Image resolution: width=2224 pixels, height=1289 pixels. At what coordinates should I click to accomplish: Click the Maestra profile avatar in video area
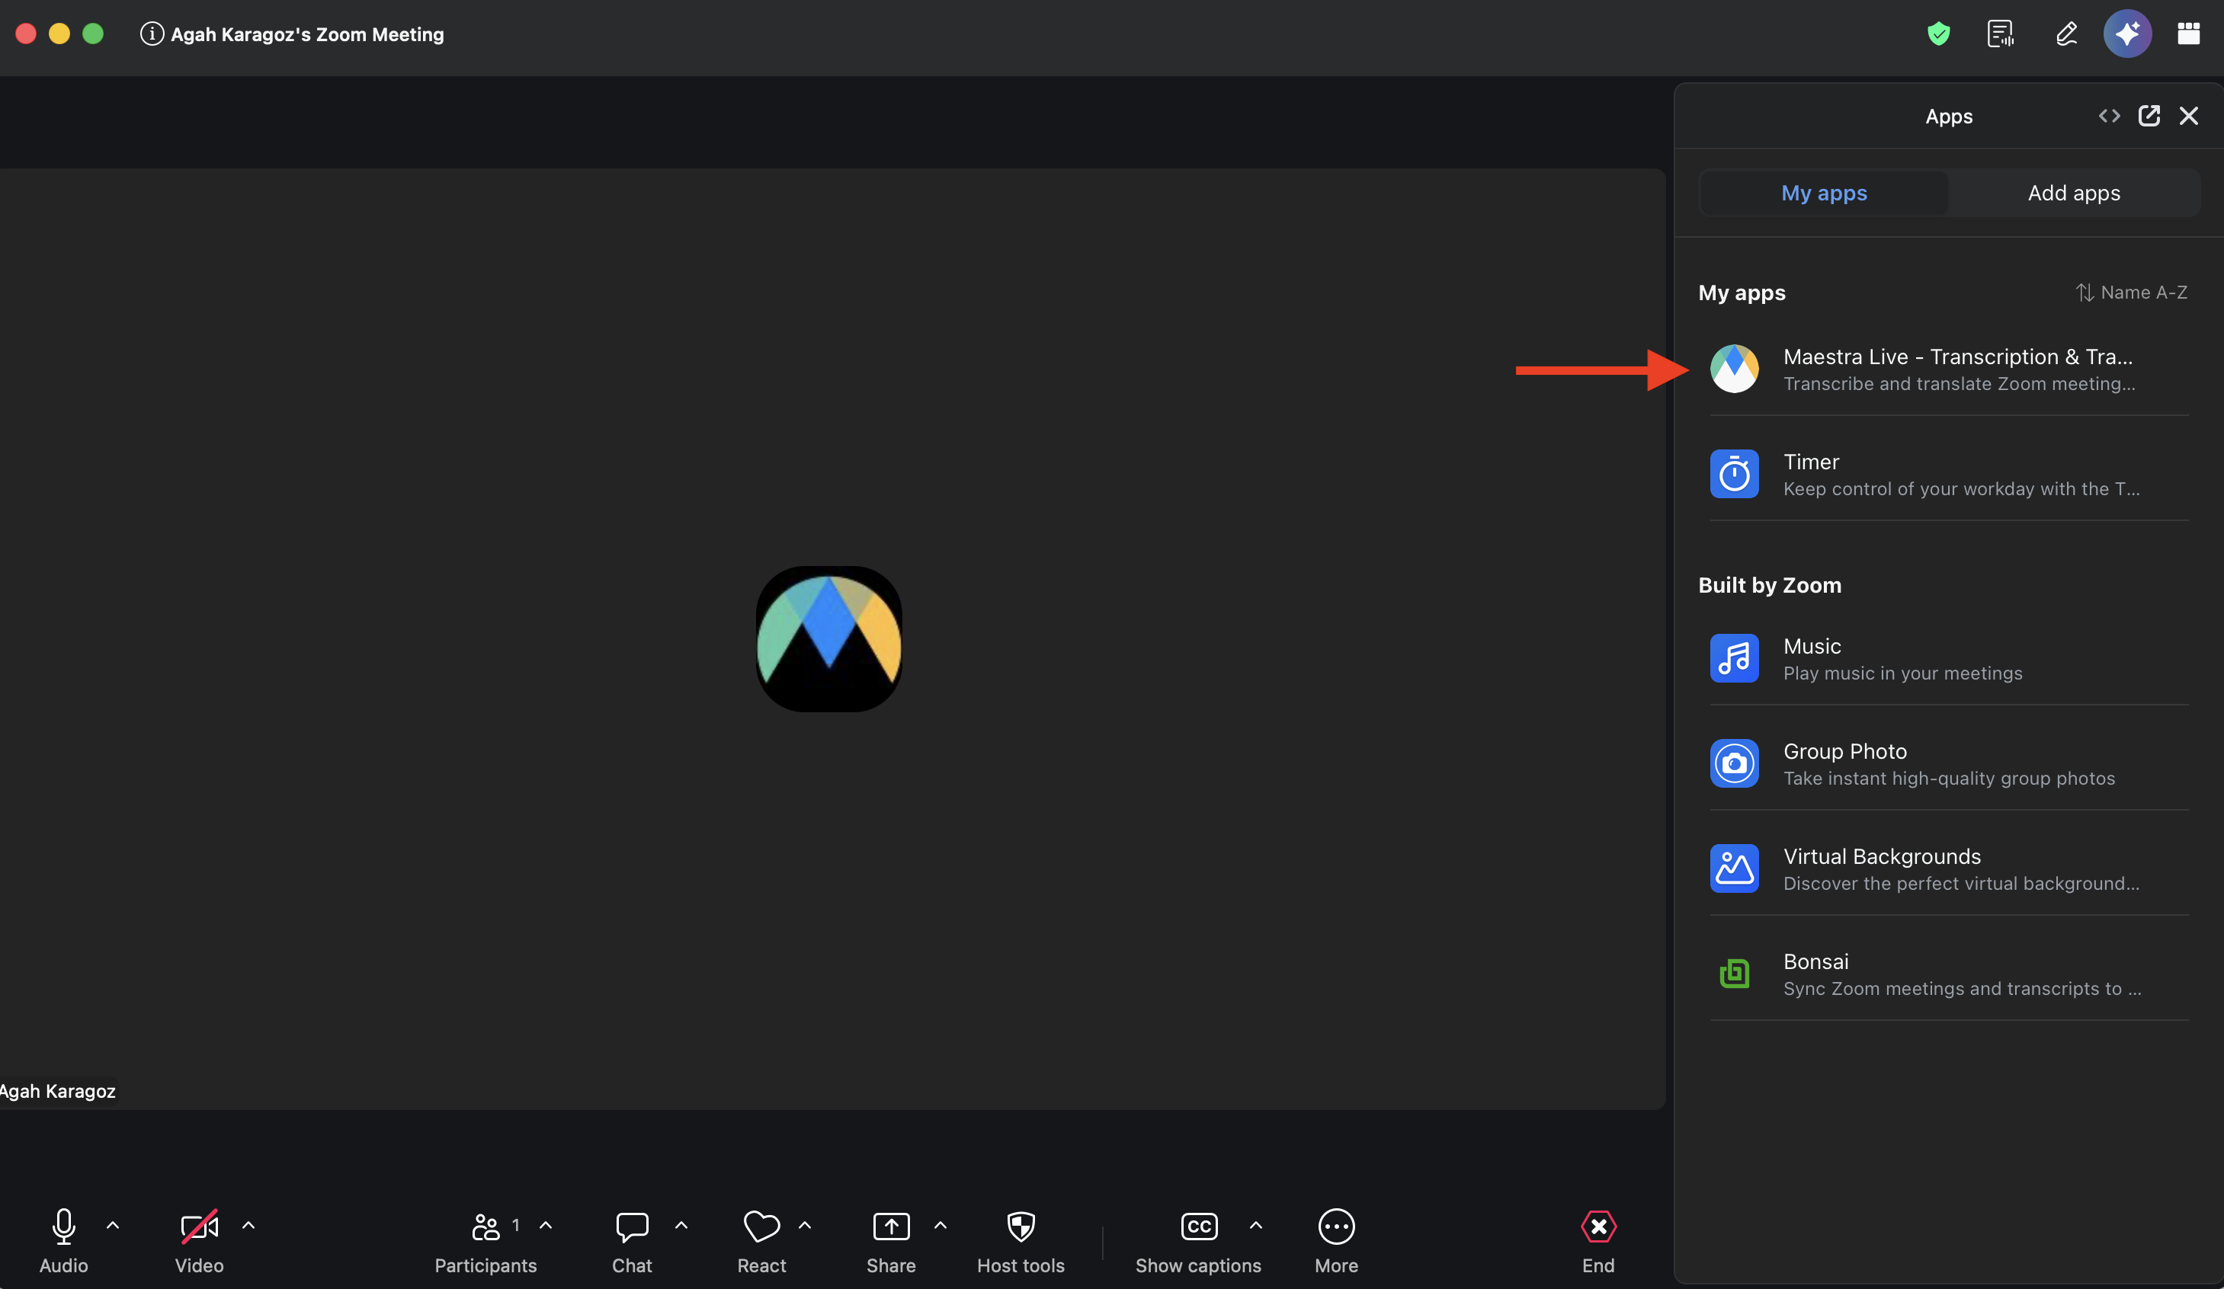pyautogui.click(x=828, y=640)
